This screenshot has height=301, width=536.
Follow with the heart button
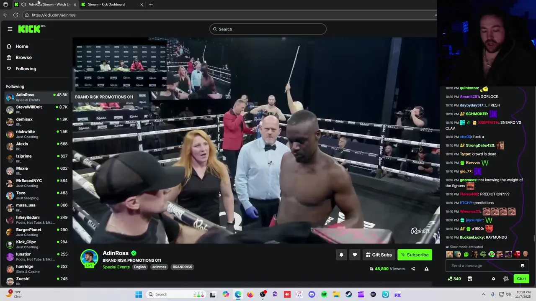click(355, 255)
